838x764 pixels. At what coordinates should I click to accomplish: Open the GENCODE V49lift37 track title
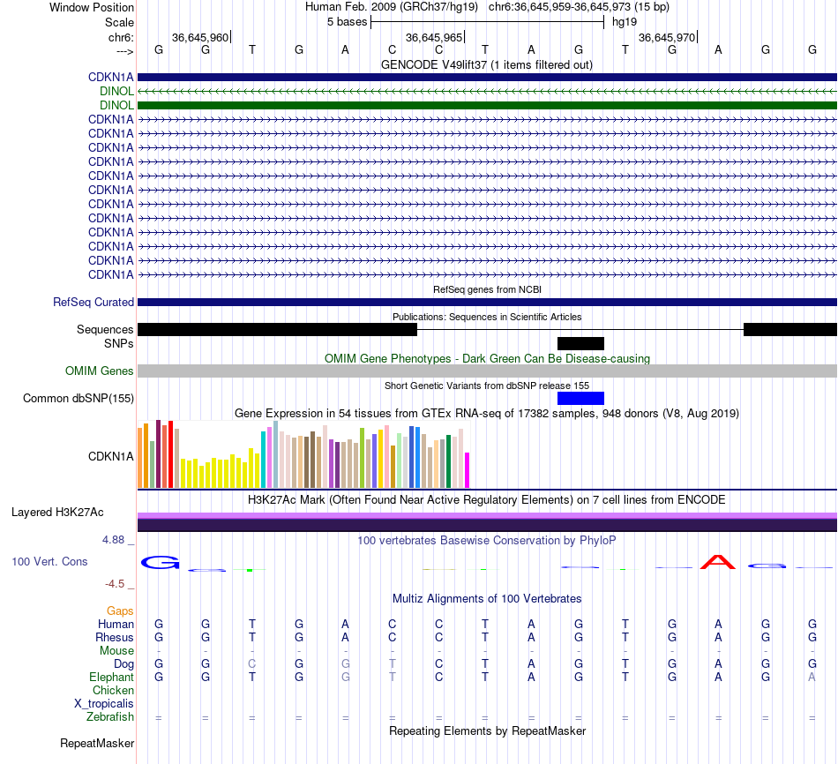click(487, 65)
